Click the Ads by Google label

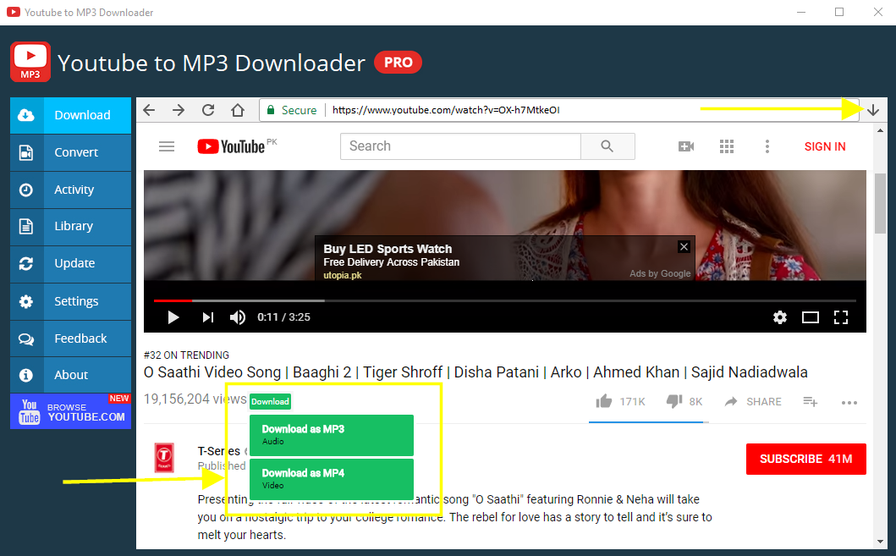pos(660,273)
